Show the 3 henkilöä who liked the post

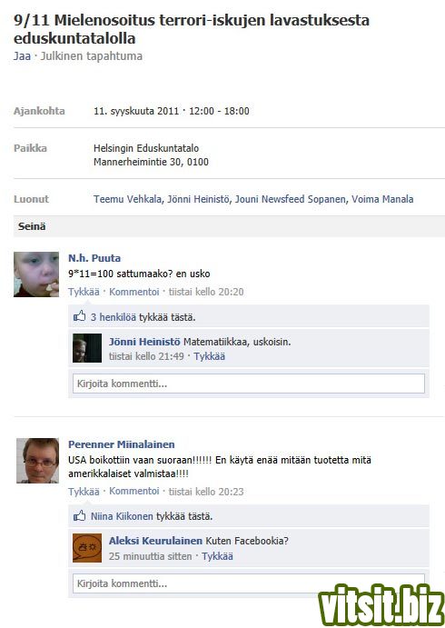click(114, 317)
